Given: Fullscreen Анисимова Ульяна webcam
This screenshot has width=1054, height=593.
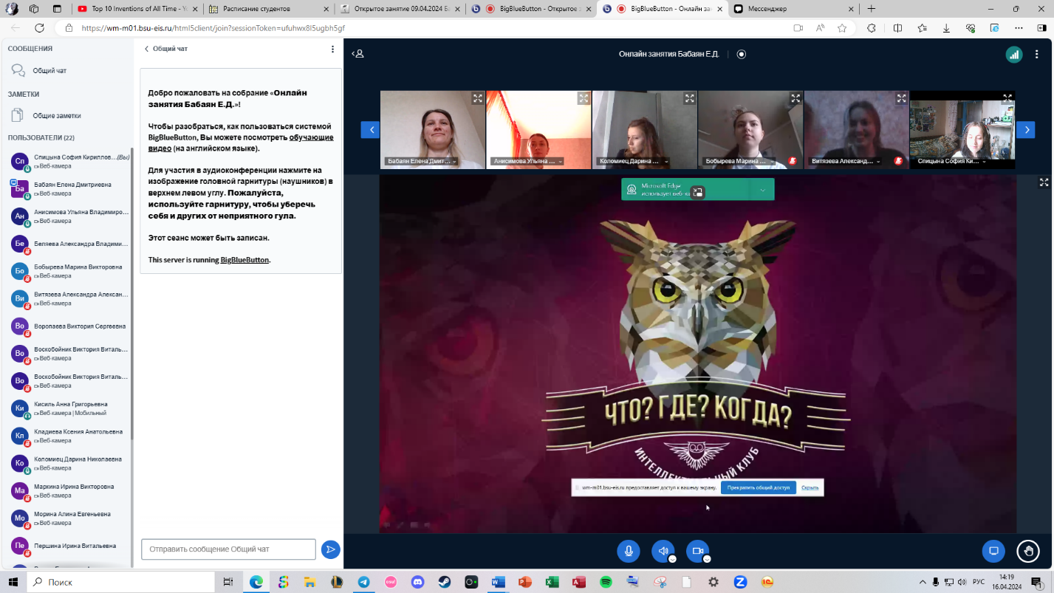Looking at the screenshot, I should (x=584, y=97).
